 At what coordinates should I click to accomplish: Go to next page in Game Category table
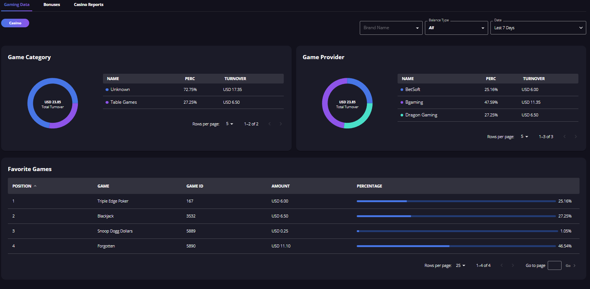[x=281, y=124]
